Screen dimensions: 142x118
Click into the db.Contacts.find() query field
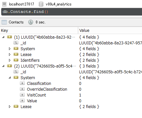(72, 12)
